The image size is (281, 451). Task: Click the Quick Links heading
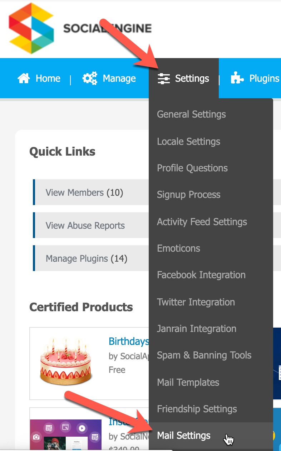click(x=62, y=152)
